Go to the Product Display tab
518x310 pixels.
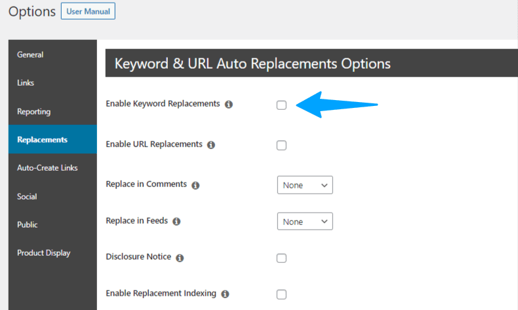(x=43, y=253)
